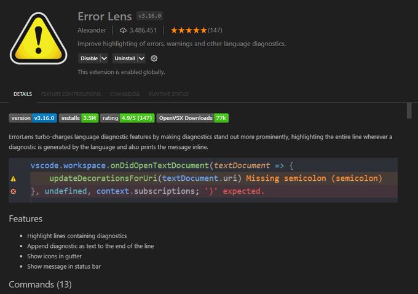Click the "')' expected." inline error message
The image size is (418, 294).
point(234,191)
